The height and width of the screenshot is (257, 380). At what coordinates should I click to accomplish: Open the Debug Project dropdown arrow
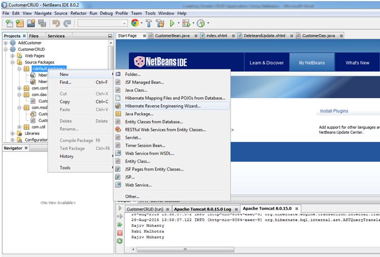(194, 23)
